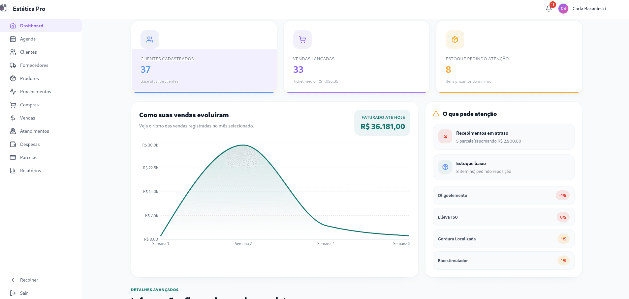The image size is (629, 299).
Task: Click the Agenda calendar icon
Action: [13, 39]
